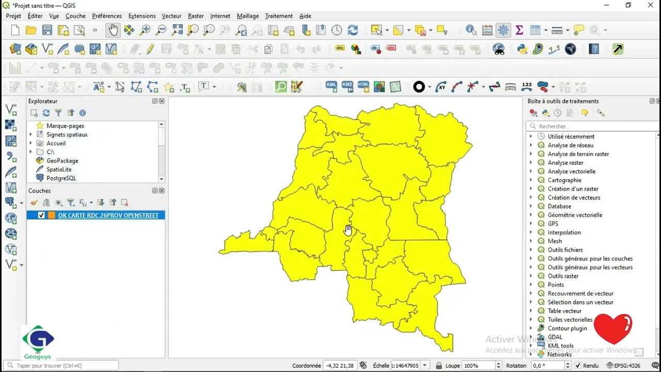Click the KML tools toolbox group

pyautogui.click(x=561, y=346)
